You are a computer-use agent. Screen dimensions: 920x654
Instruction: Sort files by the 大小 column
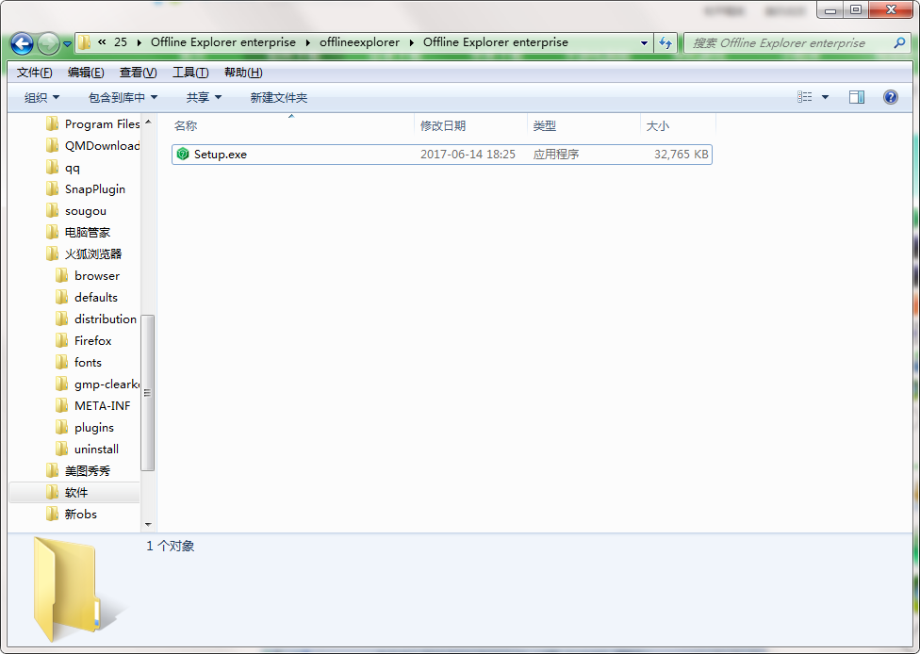678,125
